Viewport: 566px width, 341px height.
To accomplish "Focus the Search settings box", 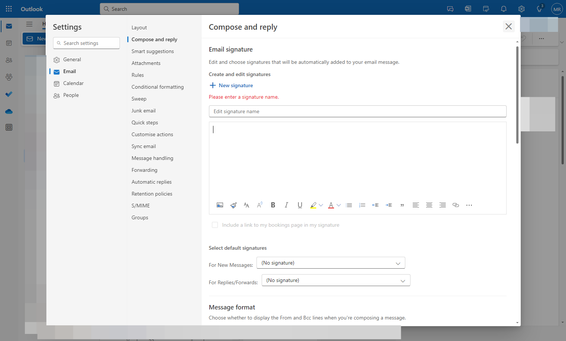I will 86,43.
